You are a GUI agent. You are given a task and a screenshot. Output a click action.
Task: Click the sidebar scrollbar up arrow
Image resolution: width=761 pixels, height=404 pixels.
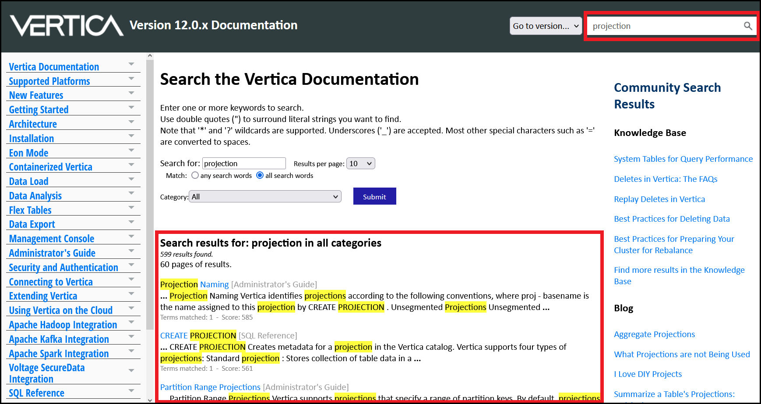pos(150,56)
